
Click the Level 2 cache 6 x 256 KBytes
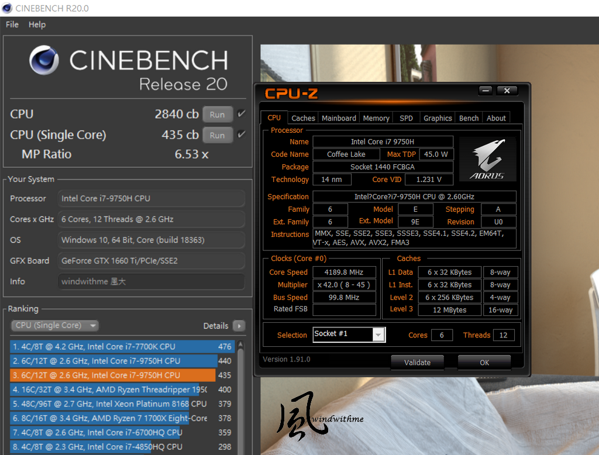(450, 297)
